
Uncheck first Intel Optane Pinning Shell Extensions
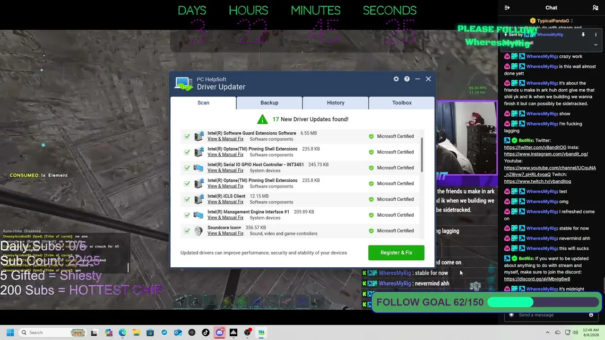pos(187,152)
